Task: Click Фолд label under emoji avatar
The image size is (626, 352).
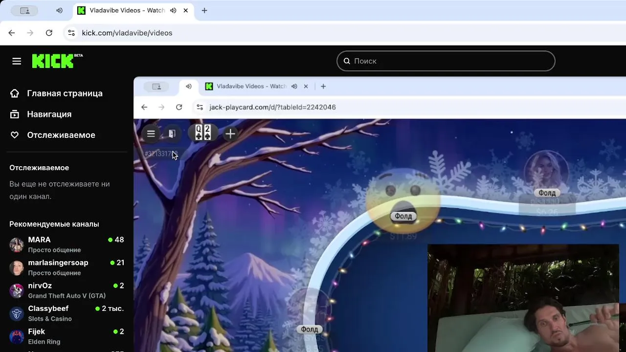Action: pos(403,216)
